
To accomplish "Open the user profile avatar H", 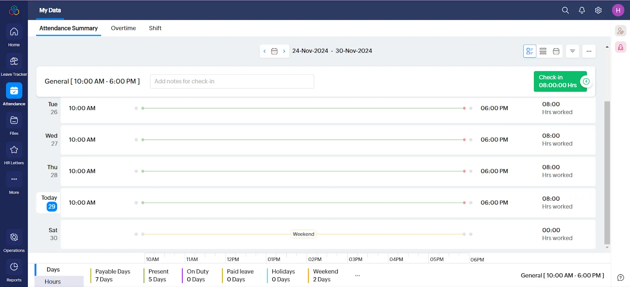I will 618,10.
